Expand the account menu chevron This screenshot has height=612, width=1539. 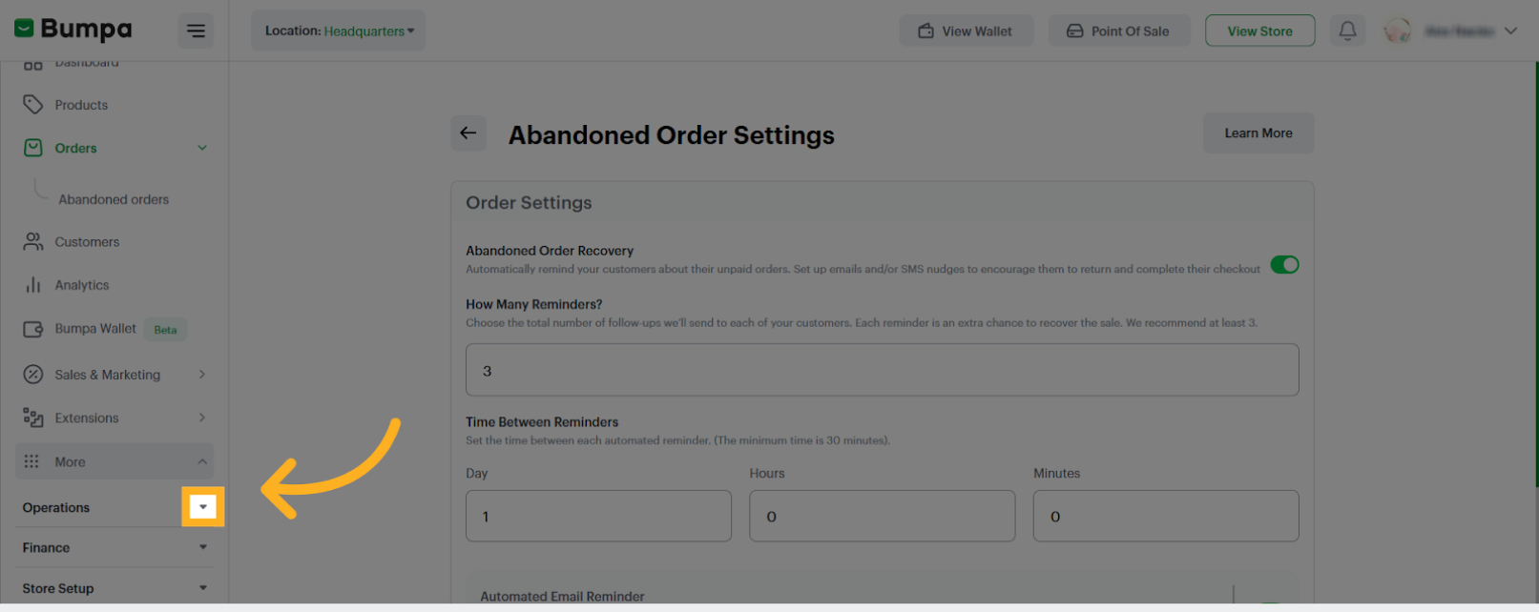pos(1510,31)
